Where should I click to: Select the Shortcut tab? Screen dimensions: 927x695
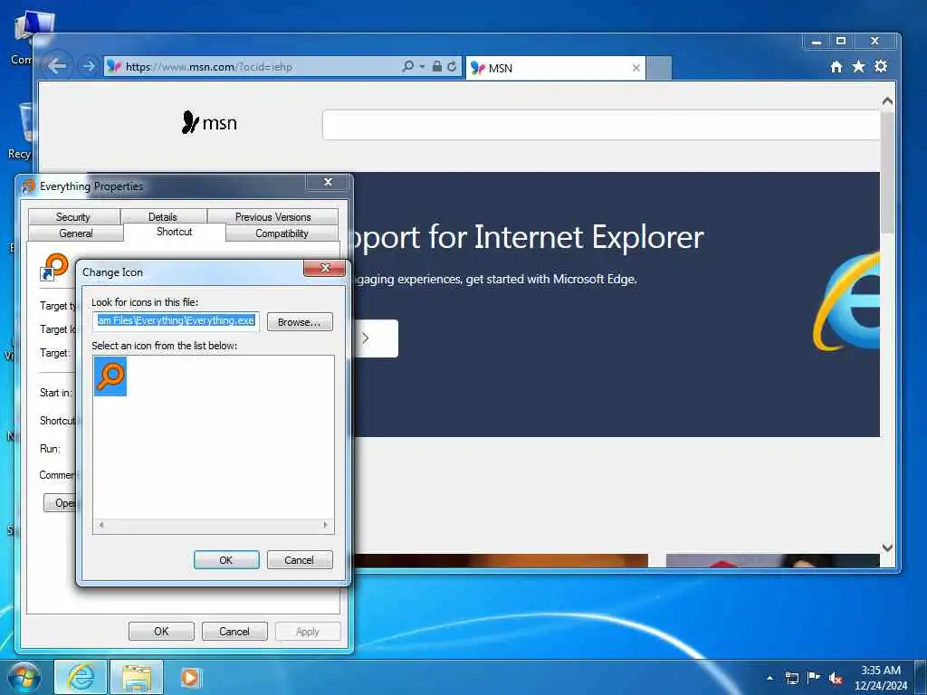[175, 232]
